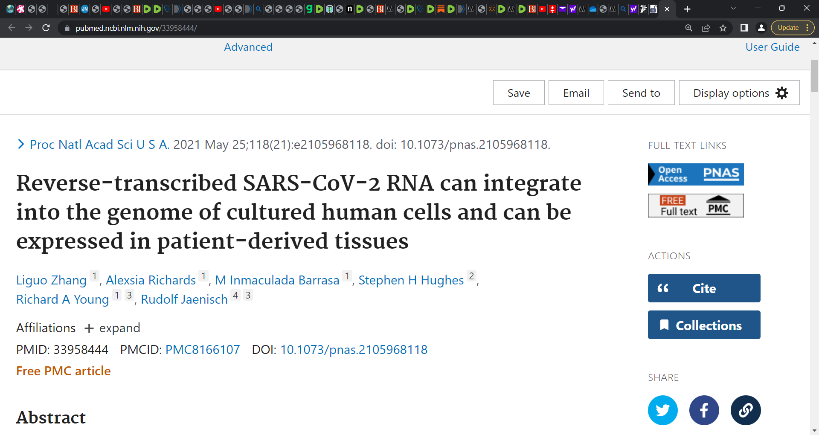Share the article on Facebook
Image resolution: width=819 pixels, height=435 pixels.
pyautogui.click(x=704, y=410)
